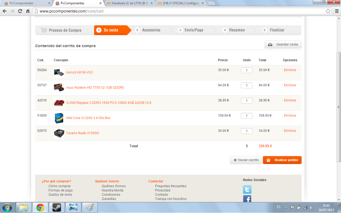The height and width of the screenshot is (213, 341).
Task: Open Windows Explorer from the taskbar
Action: (24, 207)
